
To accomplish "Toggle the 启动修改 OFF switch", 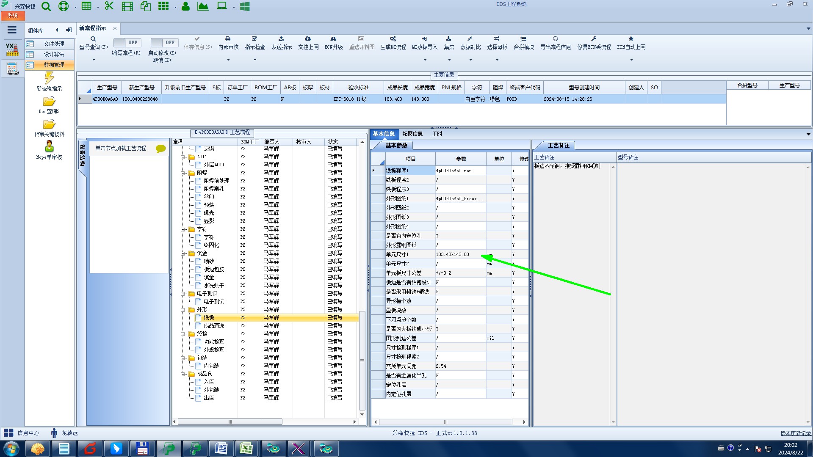I will [164, 42].
